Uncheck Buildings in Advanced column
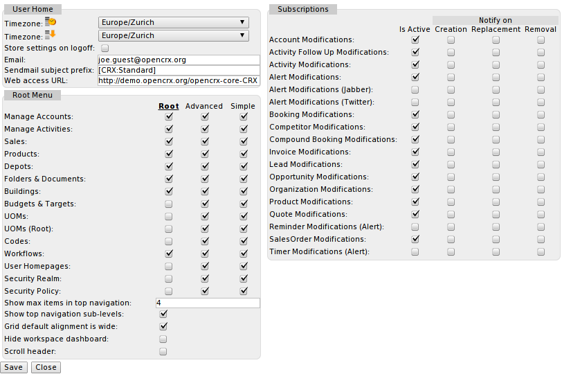This screenshot has width=562, height=374. 205,191
